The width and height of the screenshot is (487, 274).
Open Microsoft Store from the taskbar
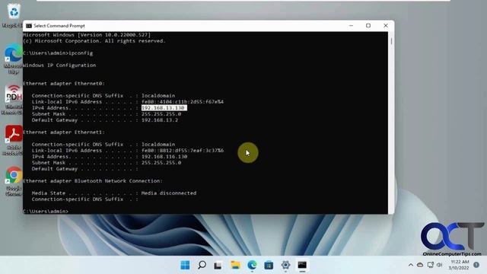(269, 265)
